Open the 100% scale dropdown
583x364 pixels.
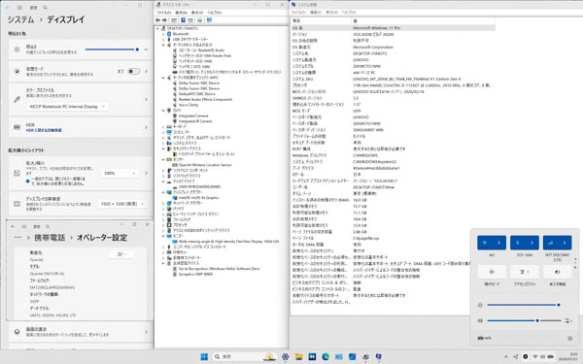120,173
